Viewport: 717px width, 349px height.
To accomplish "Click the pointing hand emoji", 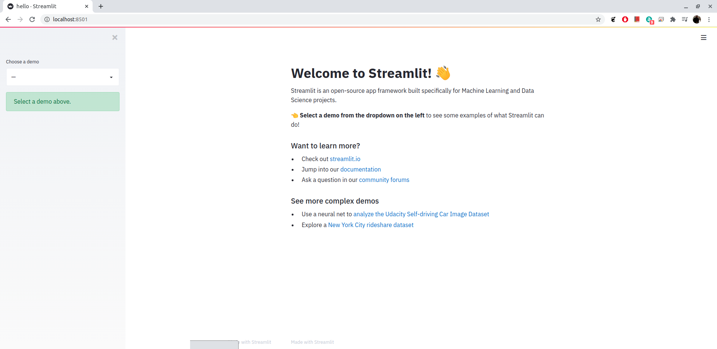I will (295, 116).
